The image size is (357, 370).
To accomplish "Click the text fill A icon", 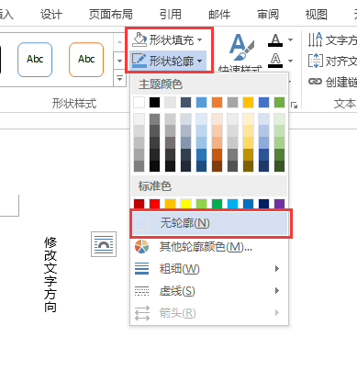I will coord(275,39).
